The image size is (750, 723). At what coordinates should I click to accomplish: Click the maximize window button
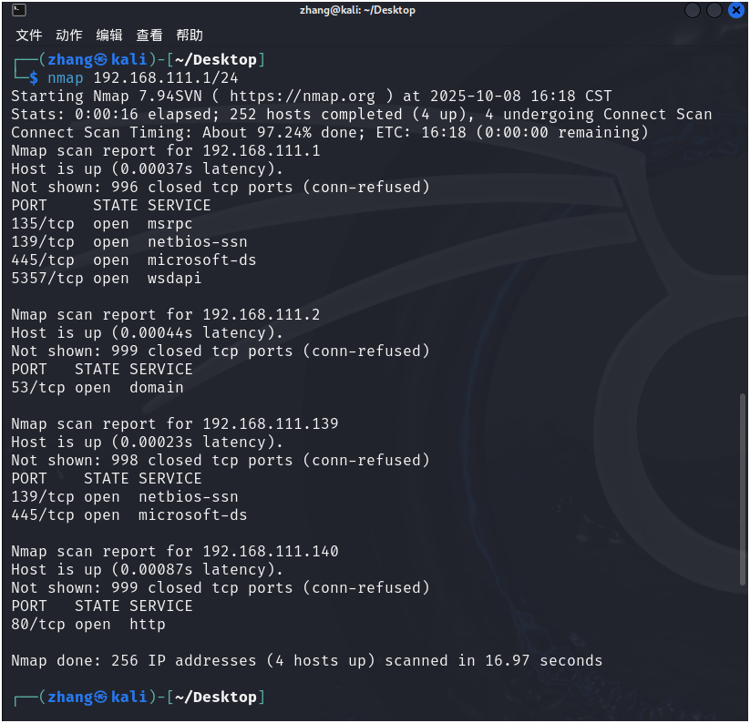click(714, 10)
